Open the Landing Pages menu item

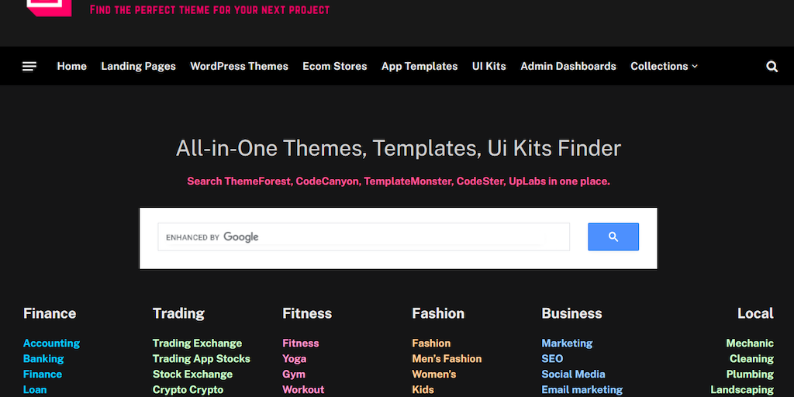(x=138, y=67)
